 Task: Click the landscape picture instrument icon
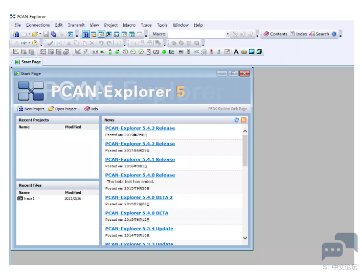coord(252,52)
